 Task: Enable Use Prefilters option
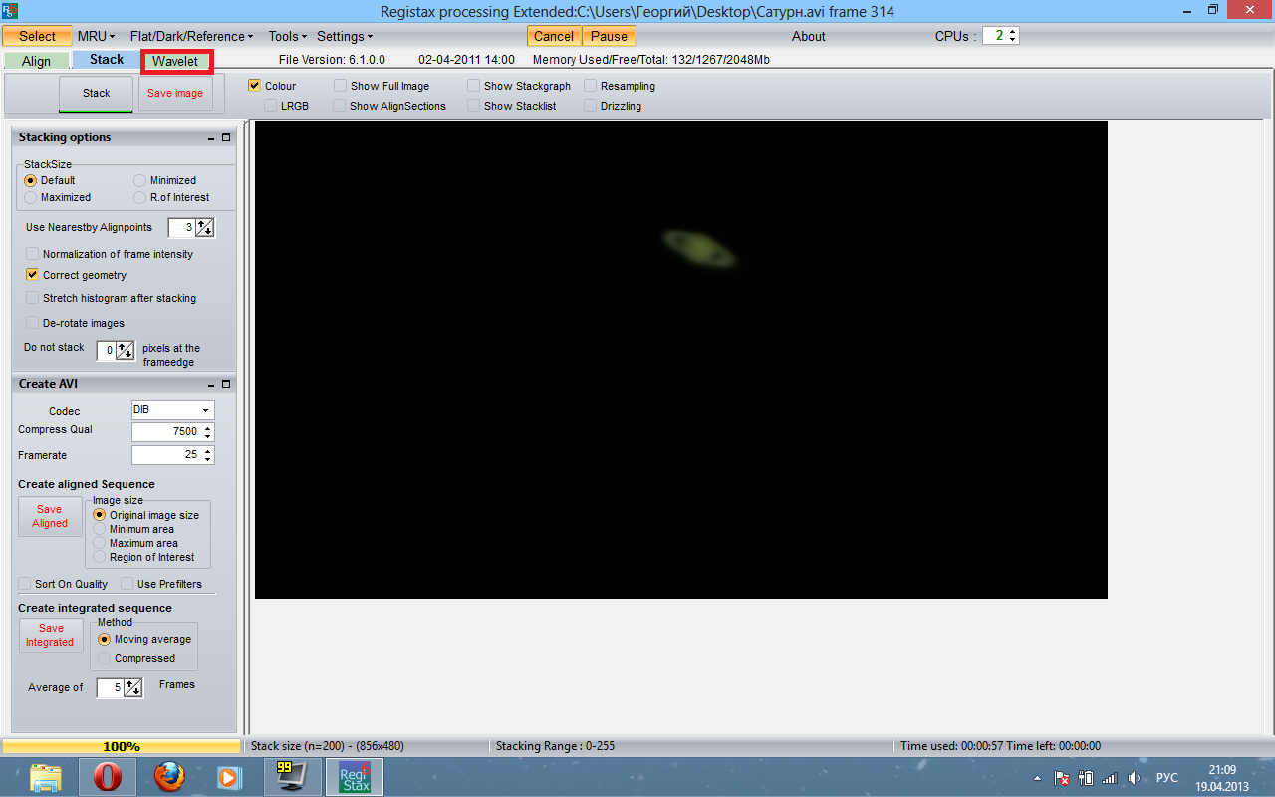tap(127, 584)
